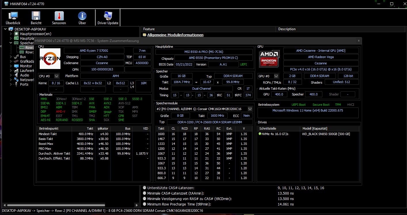Click the Modell [Kapazität] column header

329,128
